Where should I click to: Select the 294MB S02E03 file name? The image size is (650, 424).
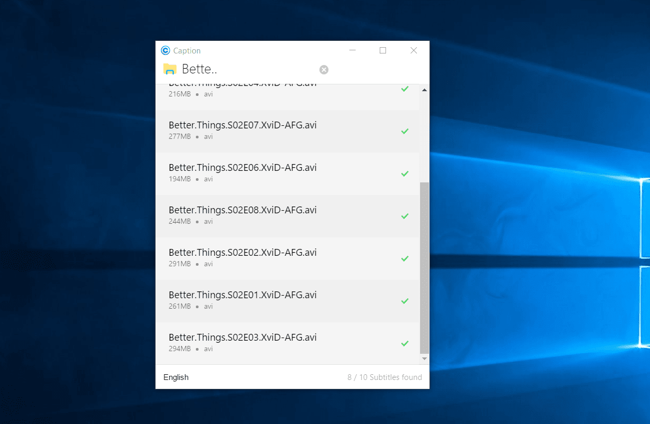tap(243, 338)
